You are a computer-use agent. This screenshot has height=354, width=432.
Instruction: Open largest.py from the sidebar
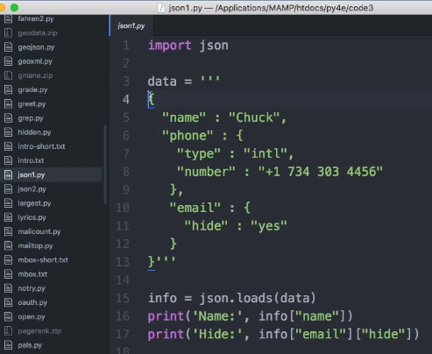[34, 203]
